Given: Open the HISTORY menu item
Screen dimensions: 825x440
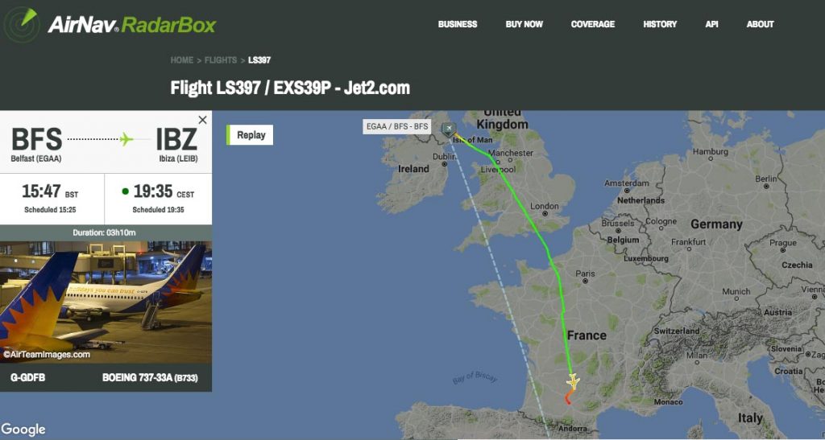Looking at the screenshot, I should (x=660, y=24).
